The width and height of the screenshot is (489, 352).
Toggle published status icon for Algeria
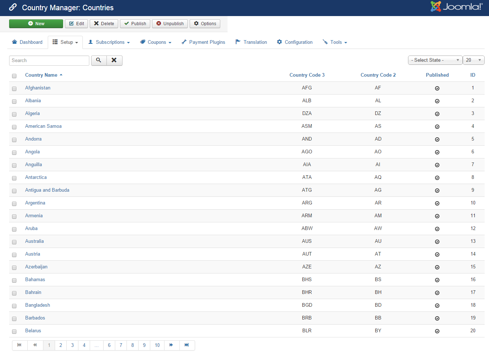pyautogui.click(x=437, y=114)
